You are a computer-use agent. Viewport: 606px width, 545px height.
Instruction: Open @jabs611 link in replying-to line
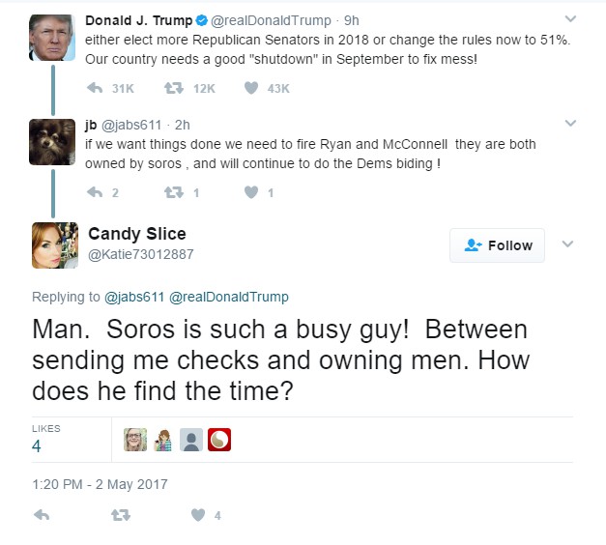[x=136, y=297]
